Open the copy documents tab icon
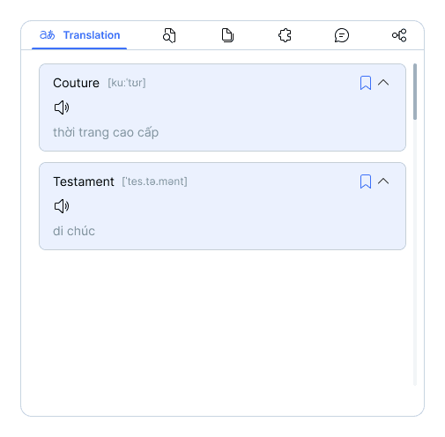Image resolution: width=445 pixels, height=437 pixels. (x=227, y=35)
